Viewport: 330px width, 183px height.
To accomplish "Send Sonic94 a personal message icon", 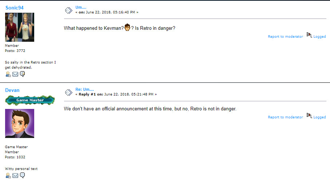I will [22, 74].
